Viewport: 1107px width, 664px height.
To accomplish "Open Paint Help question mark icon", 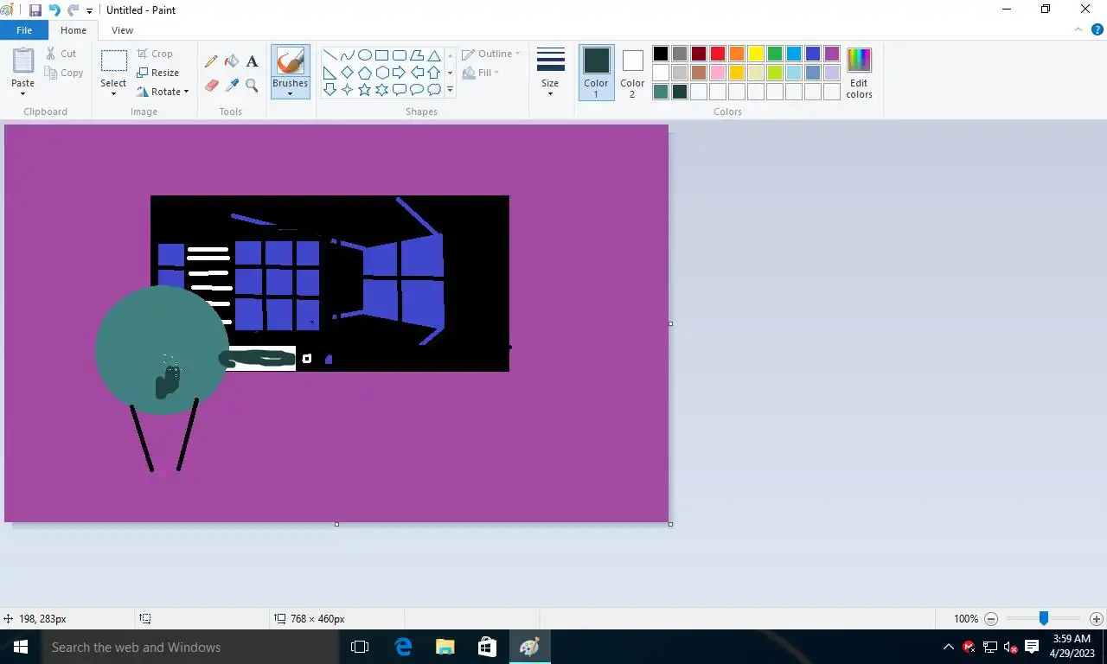I will (x=1097, y=29).
